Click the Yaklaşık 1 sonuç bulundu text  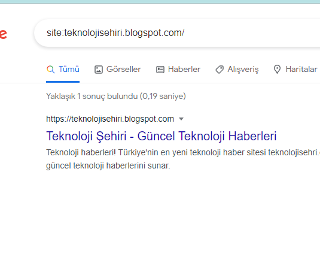(x=92, y=96)
